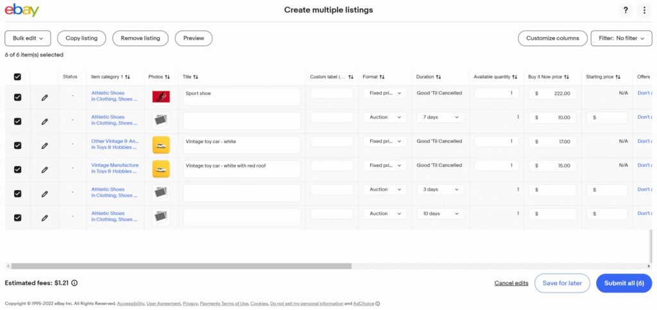Open Auction format dropdown in 7 days row
657x310 pixels.
(385, 117)
